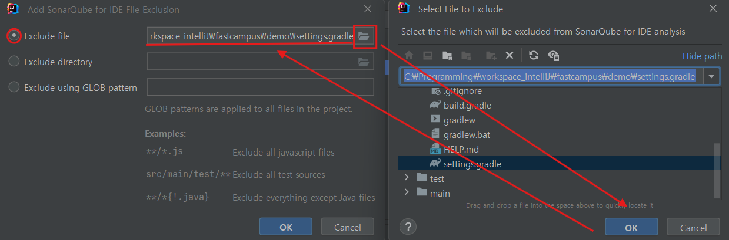This screenshot has height=240, width=729.
Task: Click the src/main/test/** example pattern
Action: pyautogui.click(x=188, y=174)
